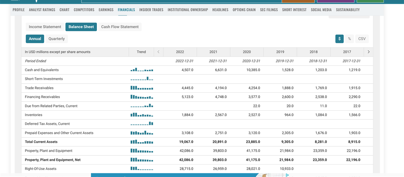Download data with the CSV button
The image size is (404, 177).
point(362,39)
